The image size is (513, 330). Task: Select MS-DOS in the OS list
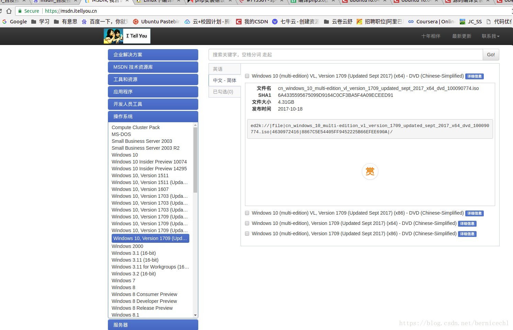[x=121, y=134]
